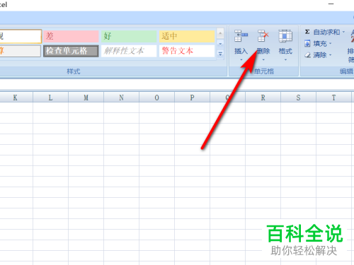Click the AutoSum sigma icon

(x=307, y=32)
